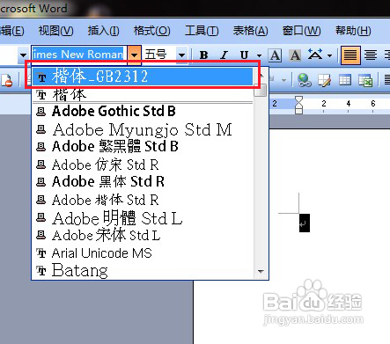The height and width of the screenshot is (344, 390).
Task: Select 楷体_GB2312 font
Action: tap(143, 77)
